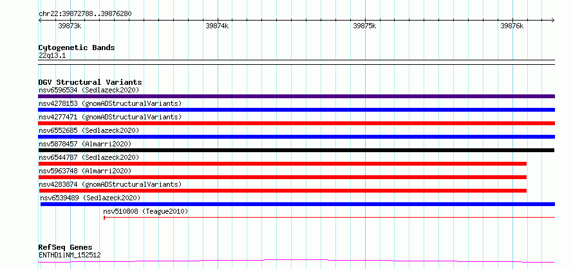573x269 pixels.
Task: Open variant label nsv4283874 (gnomADStructuralVariants)
Action: [x=110, y=184]
